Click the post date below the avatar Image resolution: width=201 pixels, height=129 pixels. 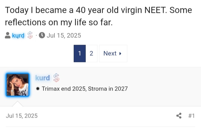pyautogui.click(x=21, y=116)
